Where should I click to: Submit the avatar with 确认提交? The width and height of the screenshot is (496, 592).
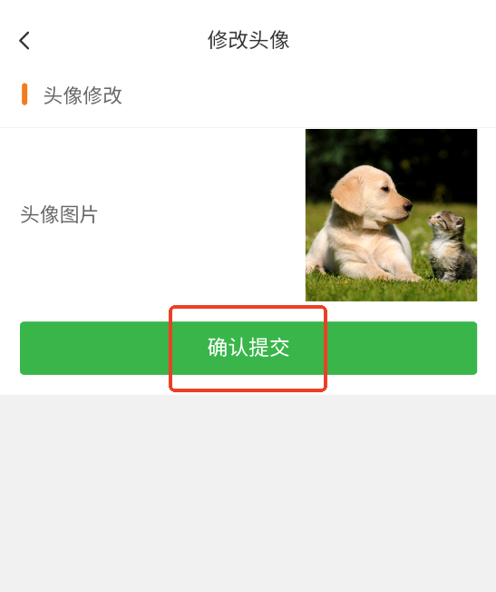(248, 348)
